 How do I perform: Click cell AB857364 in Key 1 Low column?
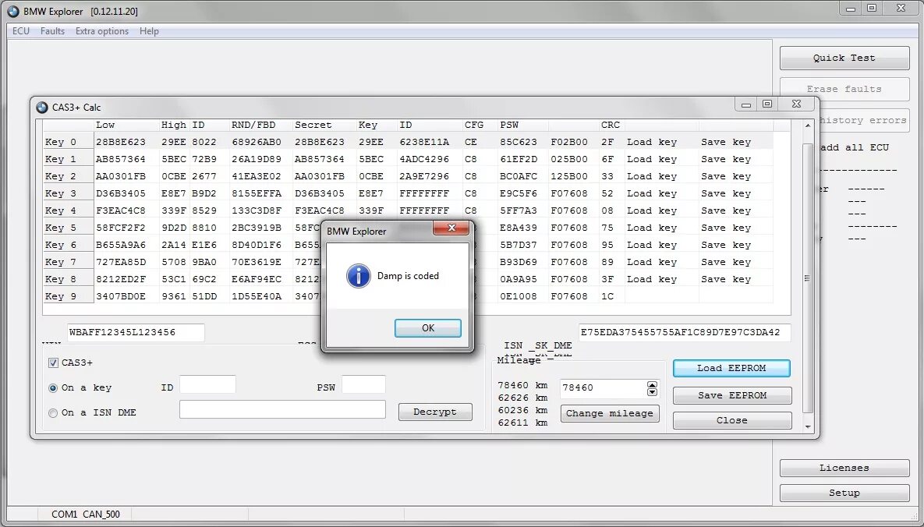(x=120, y=159)
